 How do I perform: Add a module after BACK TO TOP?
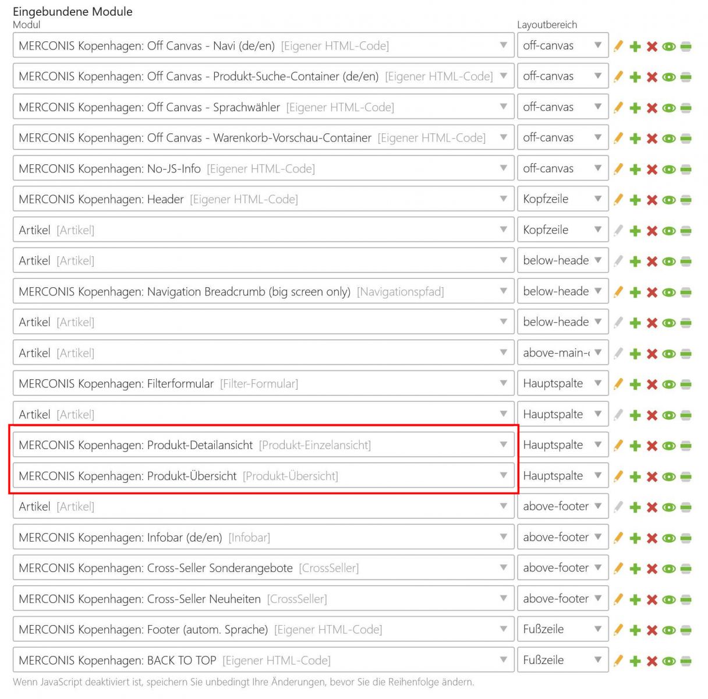pyautogui.click(x=635, y=661)
